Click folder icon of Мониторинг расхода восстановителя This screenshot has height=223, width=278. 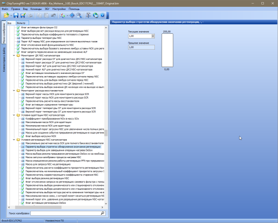coord(18,91)
